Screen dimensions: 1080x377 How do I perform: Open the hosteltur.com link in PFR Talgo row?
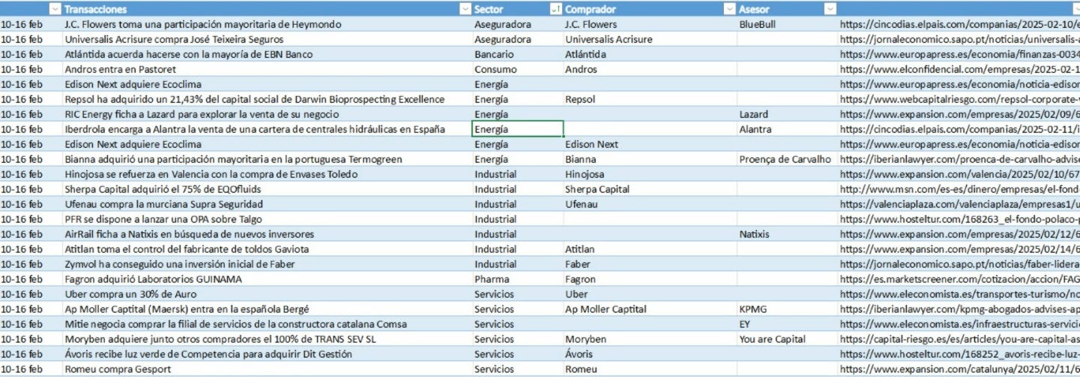click(959, 219)
